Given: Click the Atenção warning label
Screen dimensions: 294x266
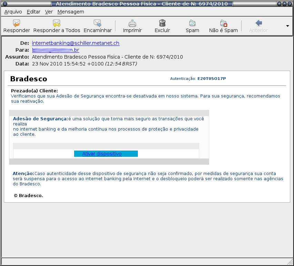Looking at the screenshot, I should coord(23,174).
